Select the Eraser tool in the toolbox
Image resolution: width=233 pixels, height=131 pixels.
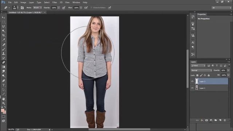point(3,63)
